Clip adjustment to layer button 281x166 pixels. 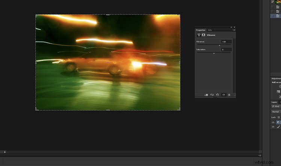206,95
